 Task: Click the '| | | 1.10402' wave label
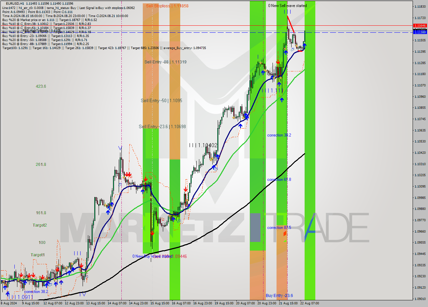(203, 145)
